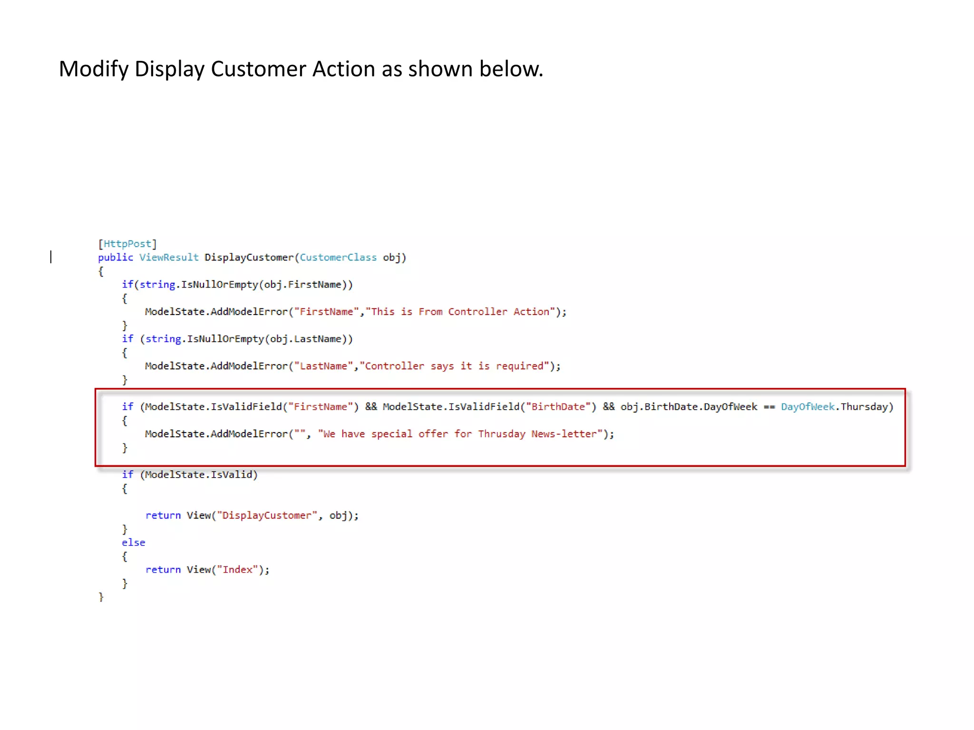The height and width of the screenshot is (730, 974).
Task: Click the text cursor at left margin
Action: click(51, 257)
